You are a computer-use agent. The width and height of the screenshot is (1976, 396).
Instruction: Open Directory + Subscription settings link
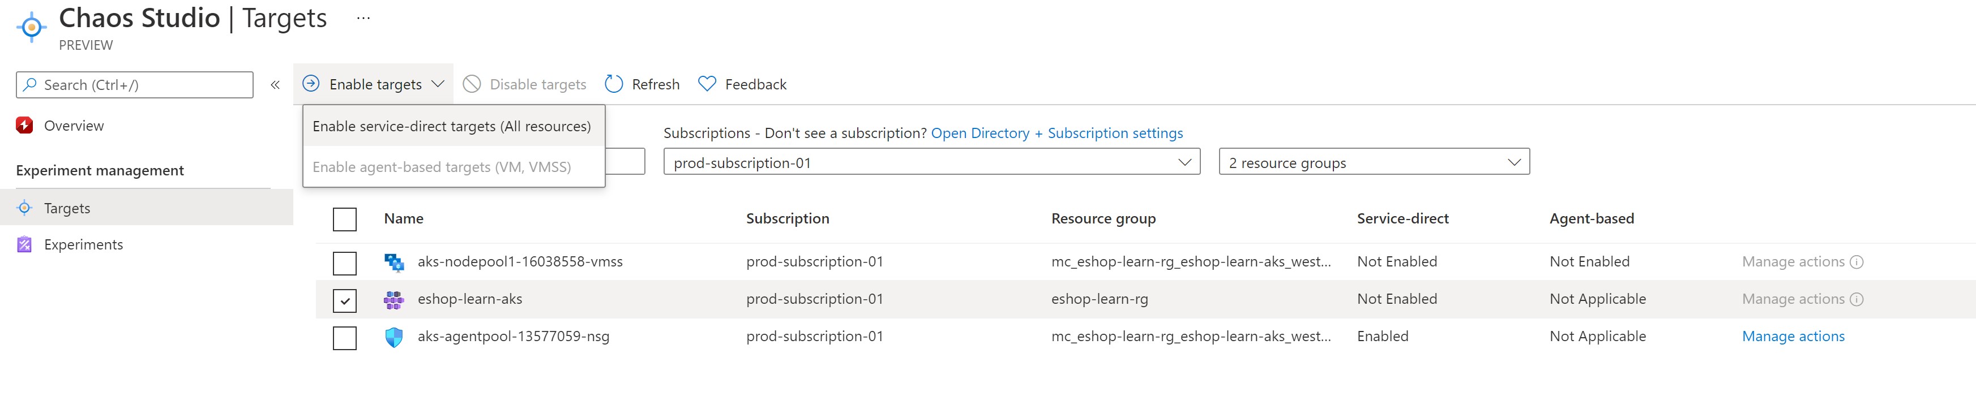click(x=1057, y=134)
